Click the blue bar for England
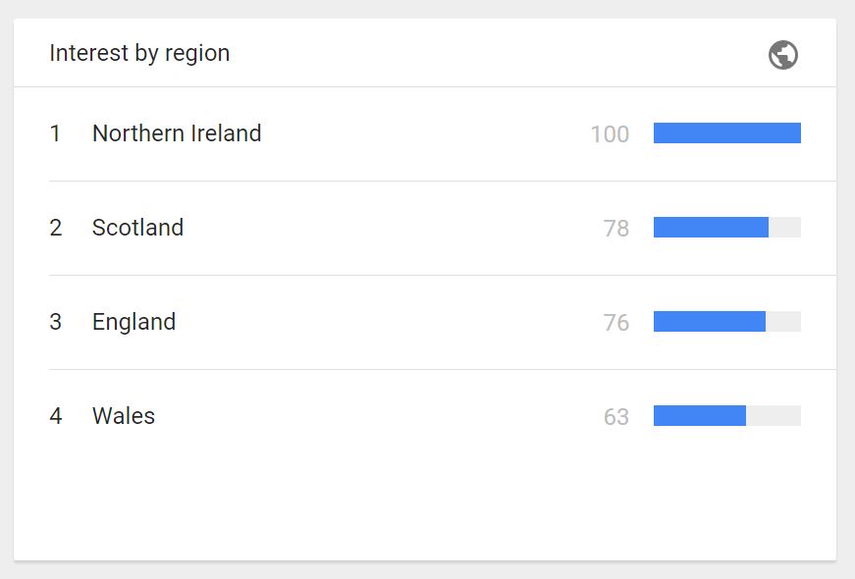Screen dimensions: 855x579 click(x=709, y=322)
